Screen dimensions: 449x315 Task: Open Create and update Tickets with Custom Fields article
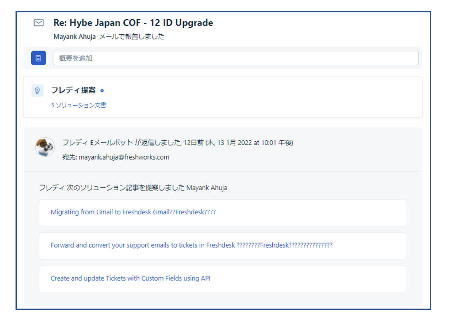[x=131, y=279]
